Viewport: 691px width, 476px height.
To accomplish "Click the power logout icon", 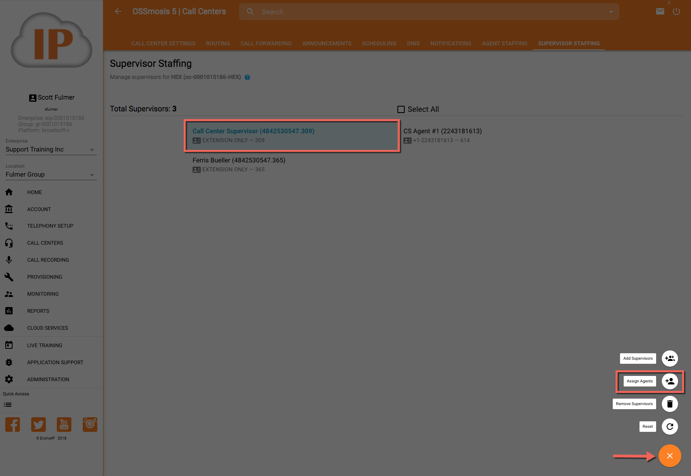I will pos(676,12).
